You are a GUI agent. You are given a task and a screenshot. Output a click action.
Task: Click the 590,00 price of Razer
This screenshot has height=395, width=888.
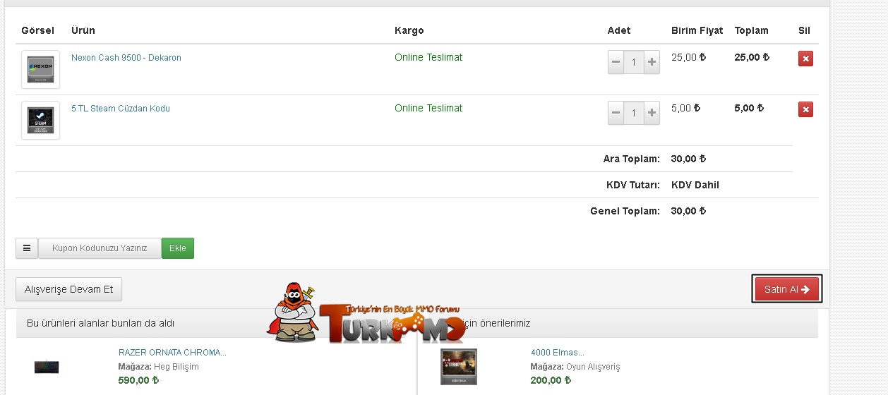click(138, 380)
